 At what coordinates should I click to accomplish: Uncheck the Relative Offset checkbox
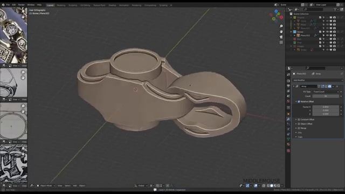[x=299, y=102]
